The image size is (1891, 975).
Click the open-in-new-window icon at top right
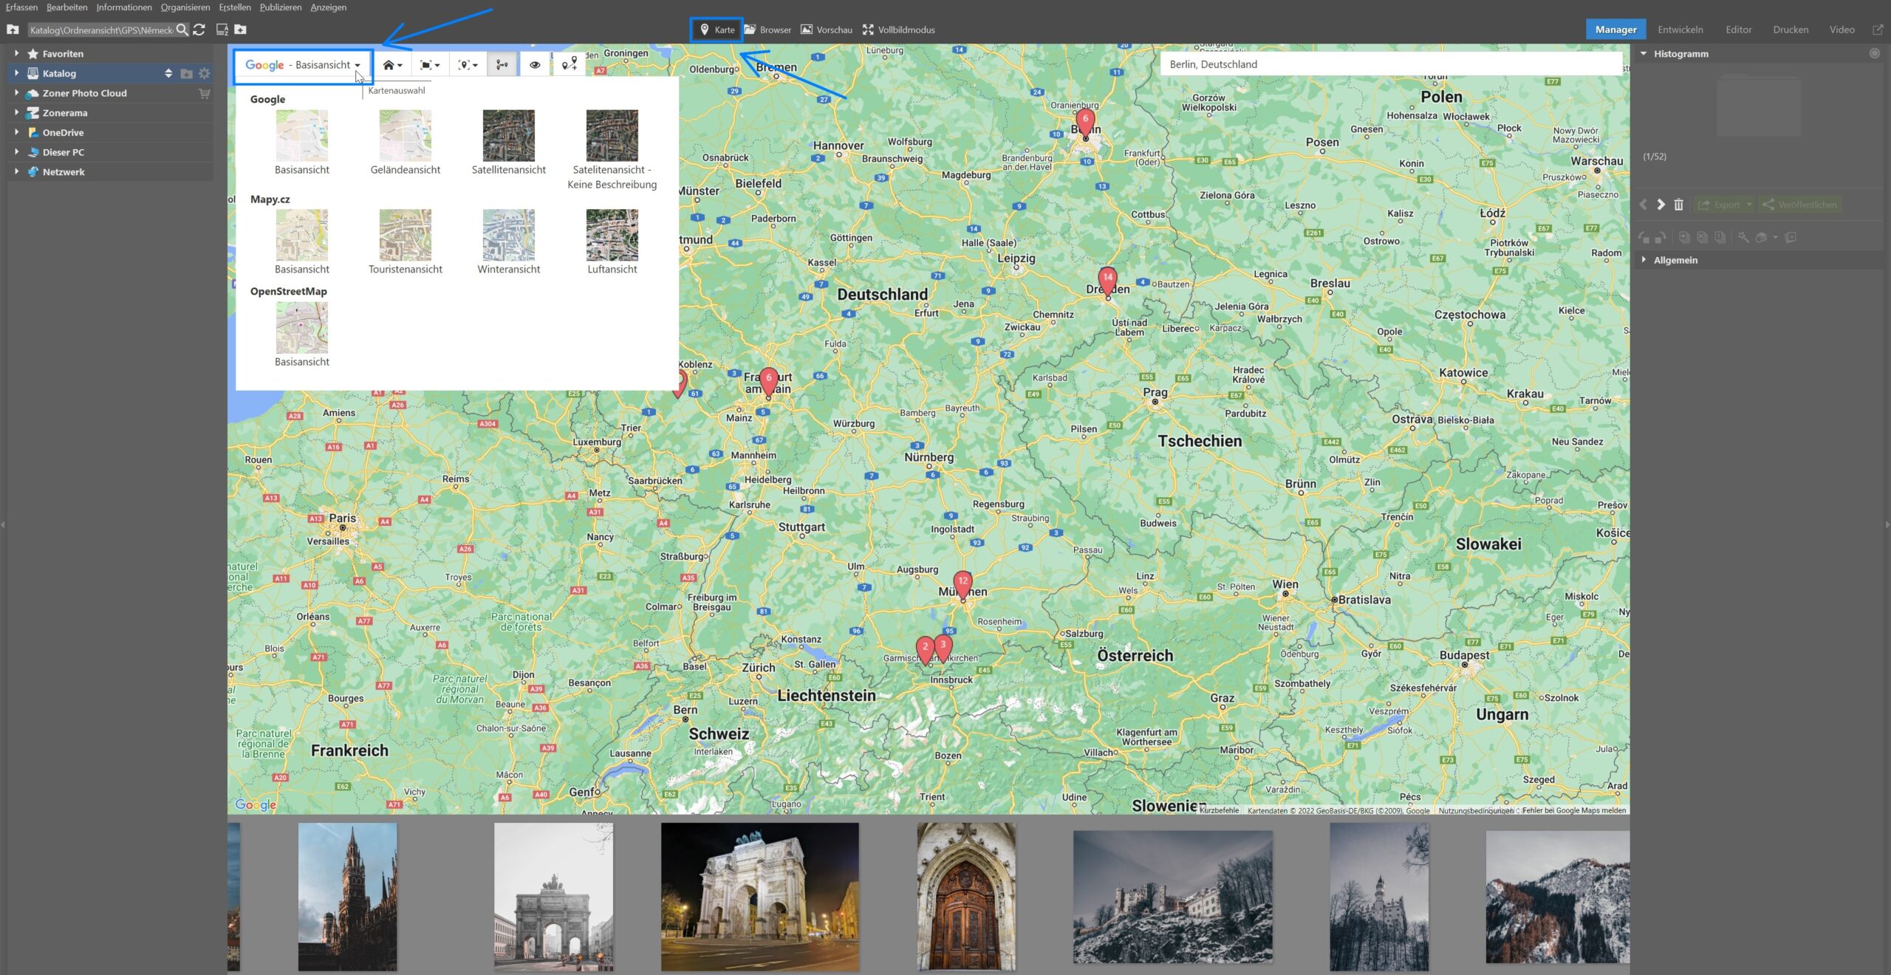click(1877, 30)
